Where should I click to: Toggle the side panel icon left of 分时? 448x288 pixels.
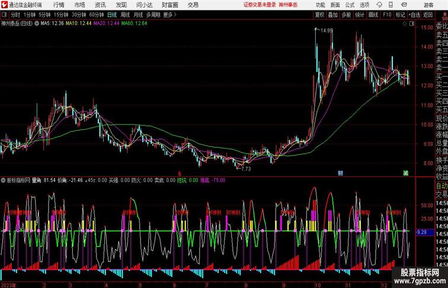pos(4,15)
